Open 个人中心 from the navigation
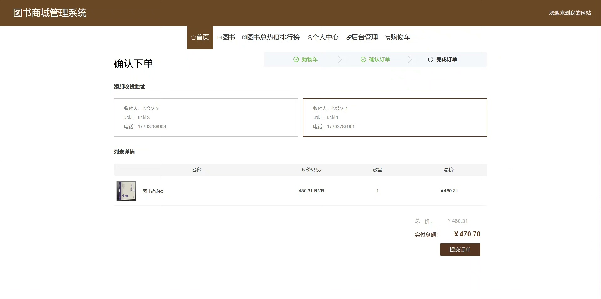 [323, 38]
